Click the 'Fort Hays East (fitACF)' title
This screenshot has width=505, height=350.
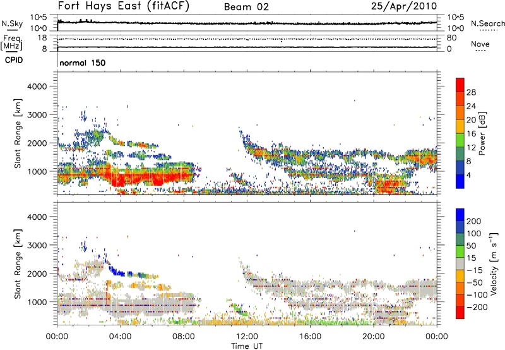pyautogui.click(x=124, y=6)
